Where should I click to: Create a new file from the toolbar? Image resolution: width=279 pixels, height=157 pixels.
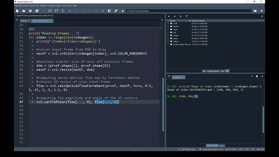tap(17, 11)
